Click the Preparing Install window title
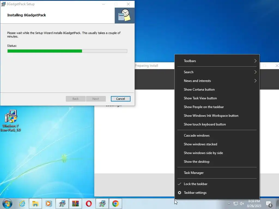This screenshot has height=209, width=279. 146,66
